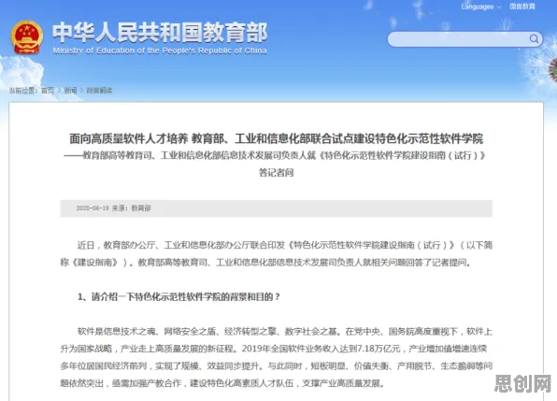Click the subtitle line ending 答记者问
The width and height of the screenshot is (557, 401).
click(x=276, y=164)
